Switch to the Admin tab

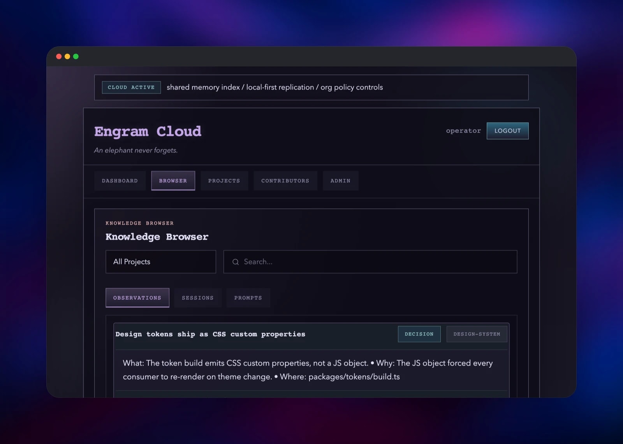pyautogui.click(x=341, y=181)
